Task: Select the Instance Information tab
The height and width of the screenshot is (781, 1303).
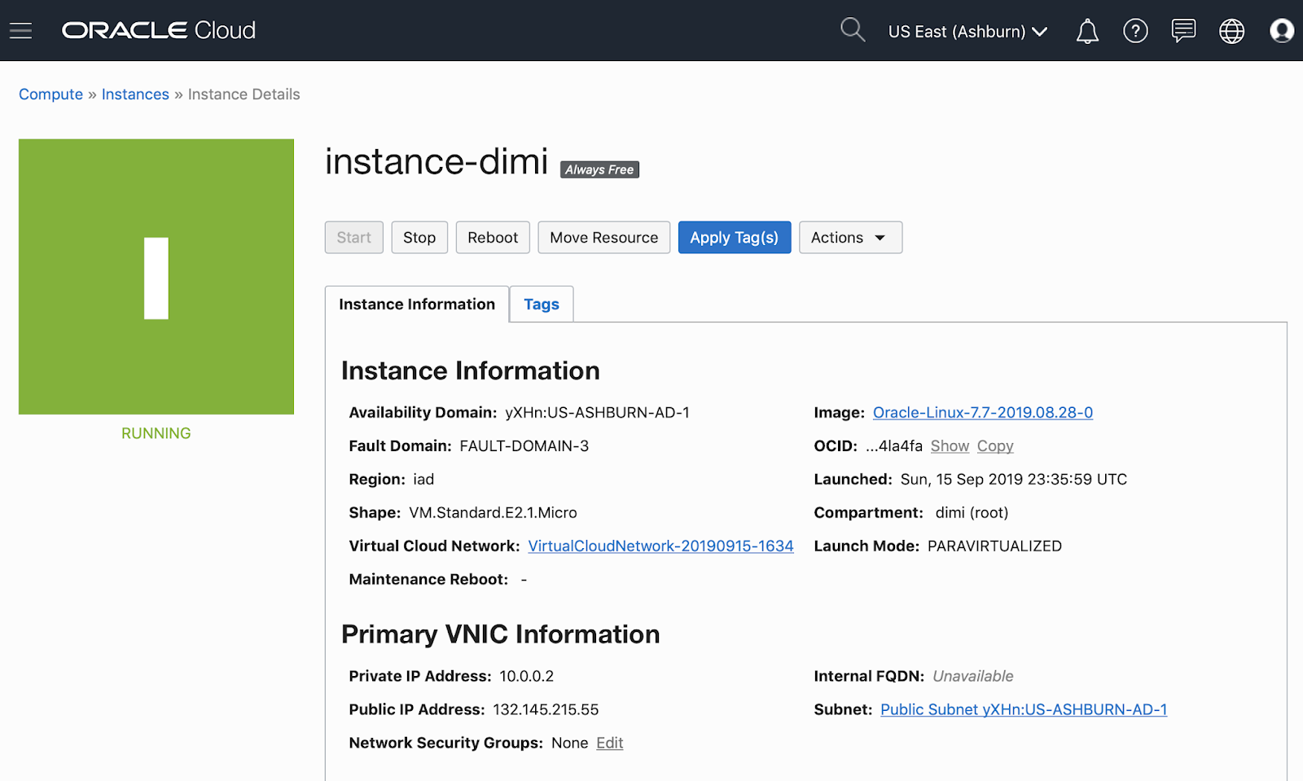Action: [416, 304]
